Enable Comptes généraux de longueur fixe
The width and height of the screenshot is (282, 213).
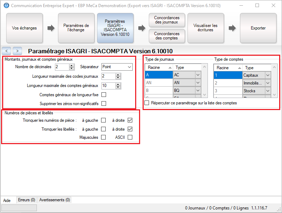[x=104, y=94]
